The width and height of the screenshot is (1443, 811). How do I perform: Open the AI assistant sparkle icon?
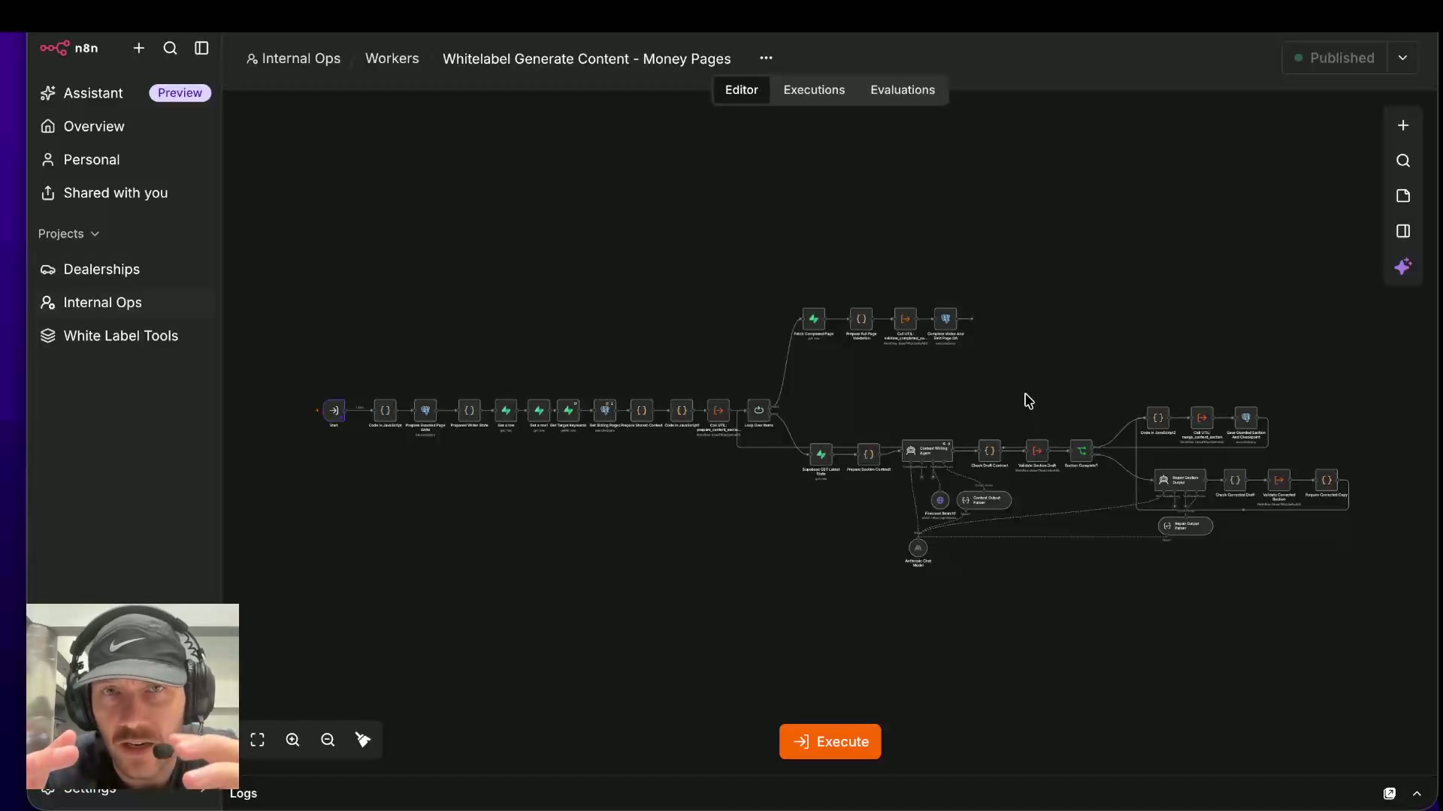(1403, 267)
